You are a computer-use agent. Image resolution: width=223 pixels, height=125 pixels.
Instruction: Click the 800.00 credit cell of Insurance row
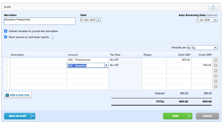click(202, 65)
